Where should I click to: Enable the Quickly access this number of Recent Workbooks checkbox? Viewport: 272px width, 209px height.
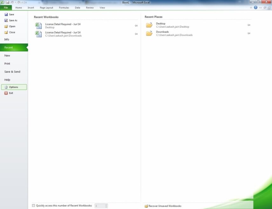pos(34,206)
